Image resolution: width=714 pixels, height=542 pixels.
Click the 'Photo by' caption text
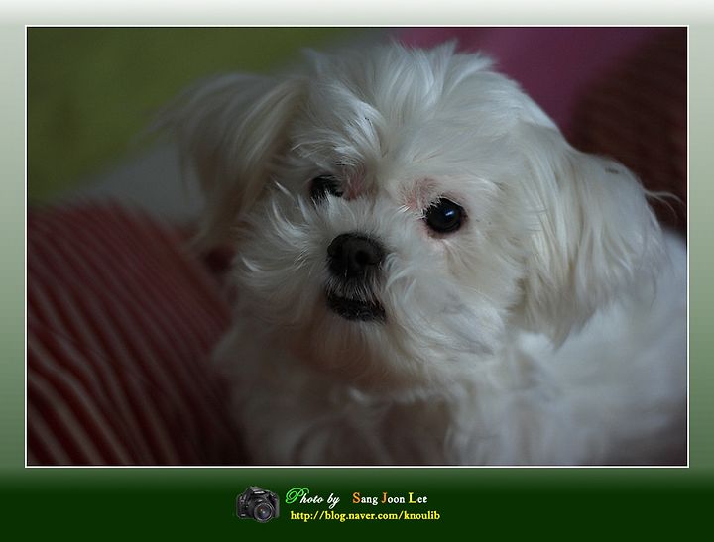(x=312, y=497)
